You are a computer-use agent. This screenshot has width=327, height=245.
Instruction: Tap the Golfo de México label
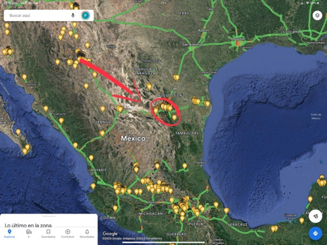316,116
